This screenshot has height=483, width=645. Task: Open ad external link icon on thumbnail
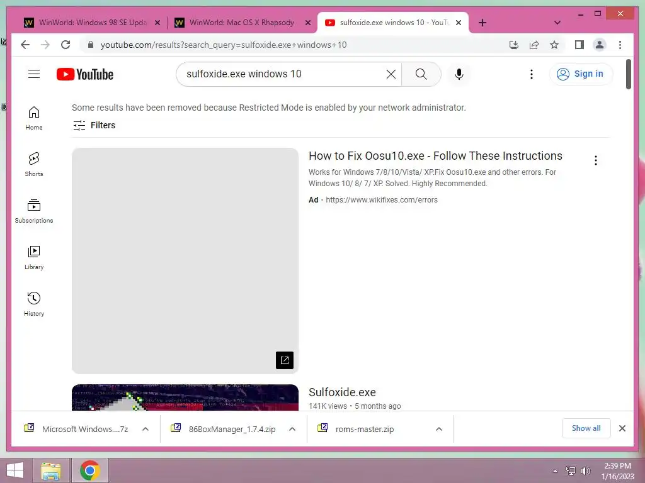tap(285, 360)
